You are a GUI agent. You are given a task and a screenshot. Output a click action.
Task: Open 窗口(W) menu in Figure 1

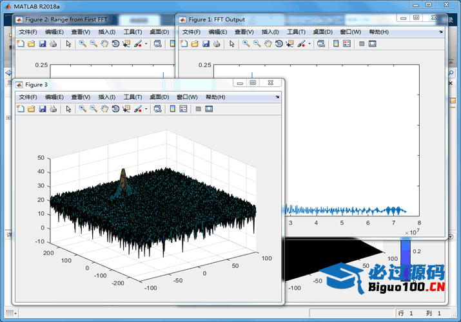(350, 32)
